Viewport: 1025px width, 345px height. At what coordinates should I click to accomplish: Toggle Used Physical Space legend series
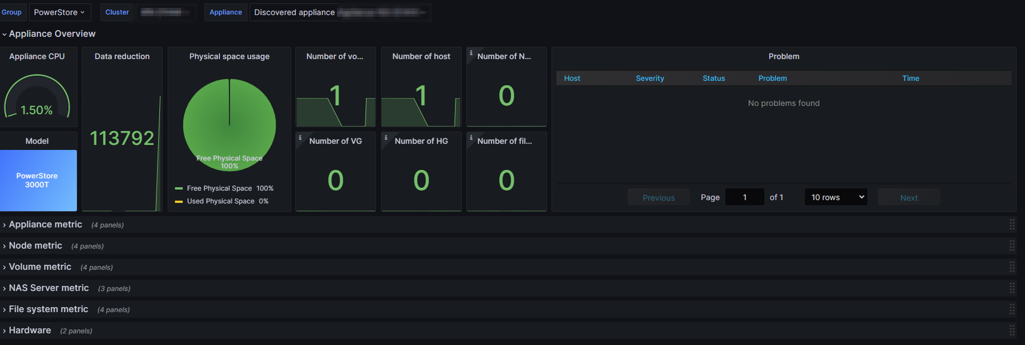[220, 201]
